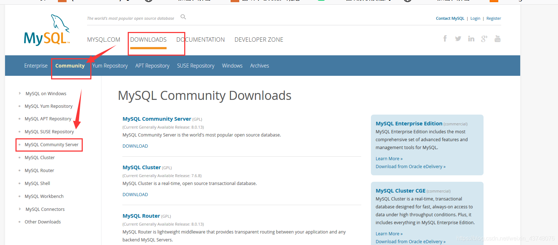The width and height of the screenshot is (558, 245).
Task: Click the release 7.6.8 text under MySQL Cluster
Action: pyautogui.click(x=162, y=176)
